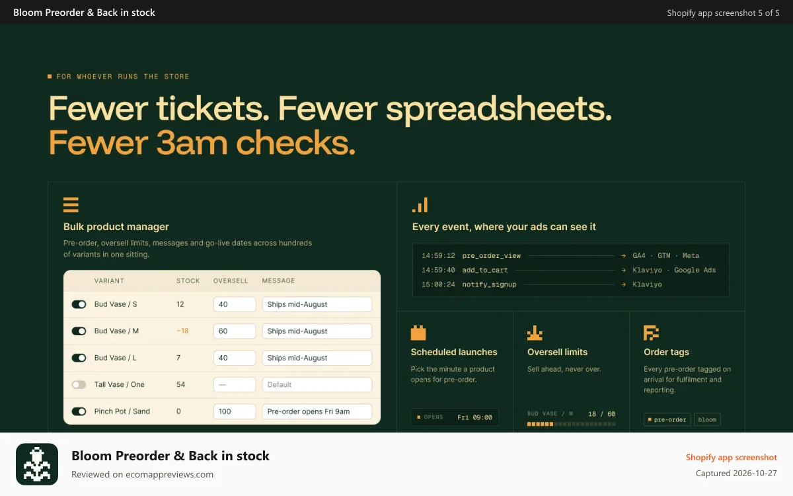Click the Oversell limits heading

pos(557,352)
